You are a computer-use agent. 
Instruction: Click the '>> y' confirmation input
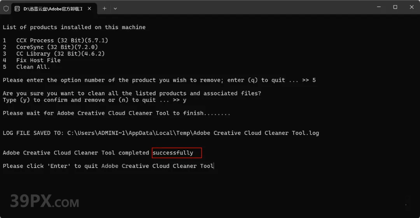[x=179, y=100]
